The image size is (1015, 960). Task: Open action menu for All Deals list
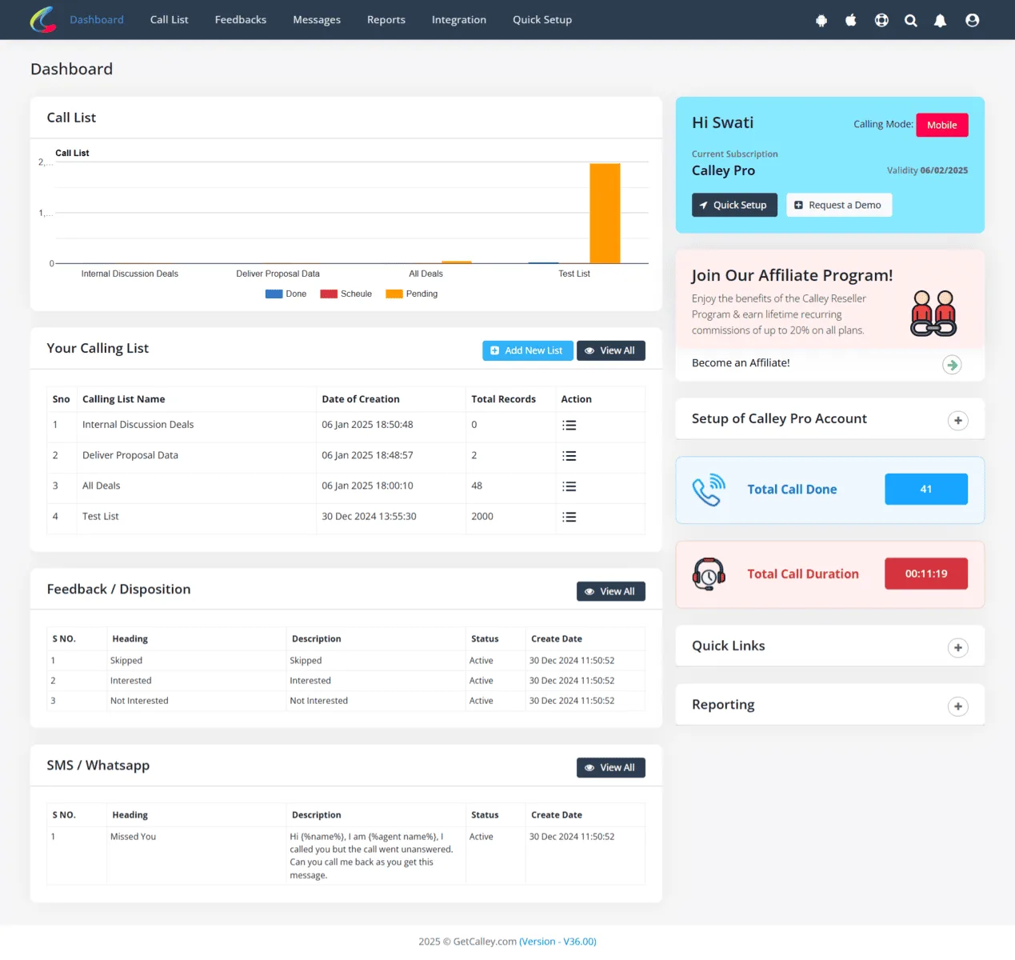point(569,486)
